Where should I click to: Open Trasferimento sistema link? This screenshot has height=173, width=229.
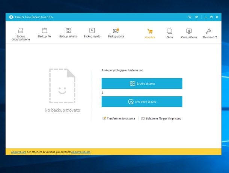(x=119, y=119)
